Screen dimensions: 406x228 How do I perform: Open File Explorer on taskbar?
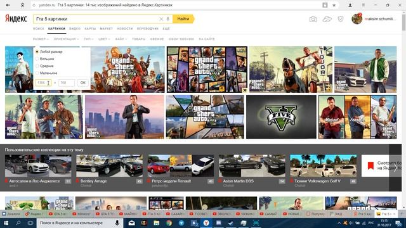(x=157, y=223)
